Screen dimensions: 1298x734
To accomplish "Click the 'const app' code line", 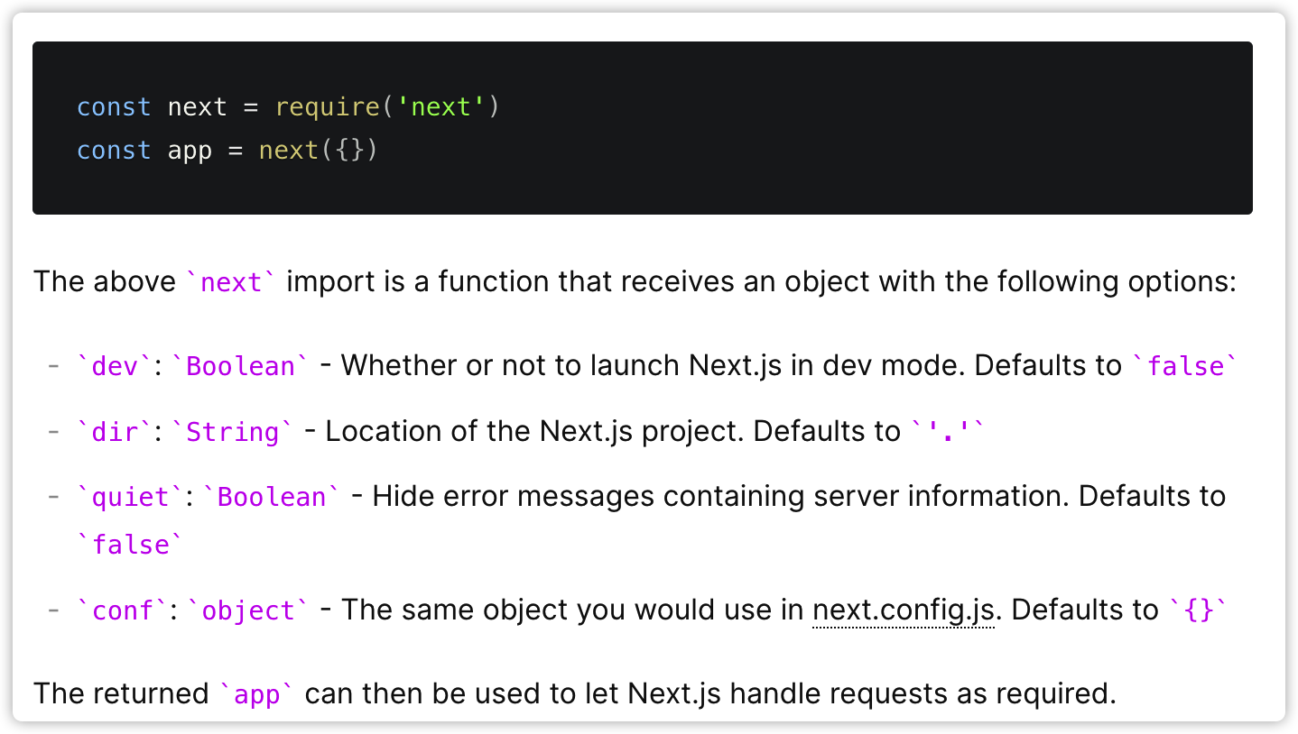I will (227, 150).
